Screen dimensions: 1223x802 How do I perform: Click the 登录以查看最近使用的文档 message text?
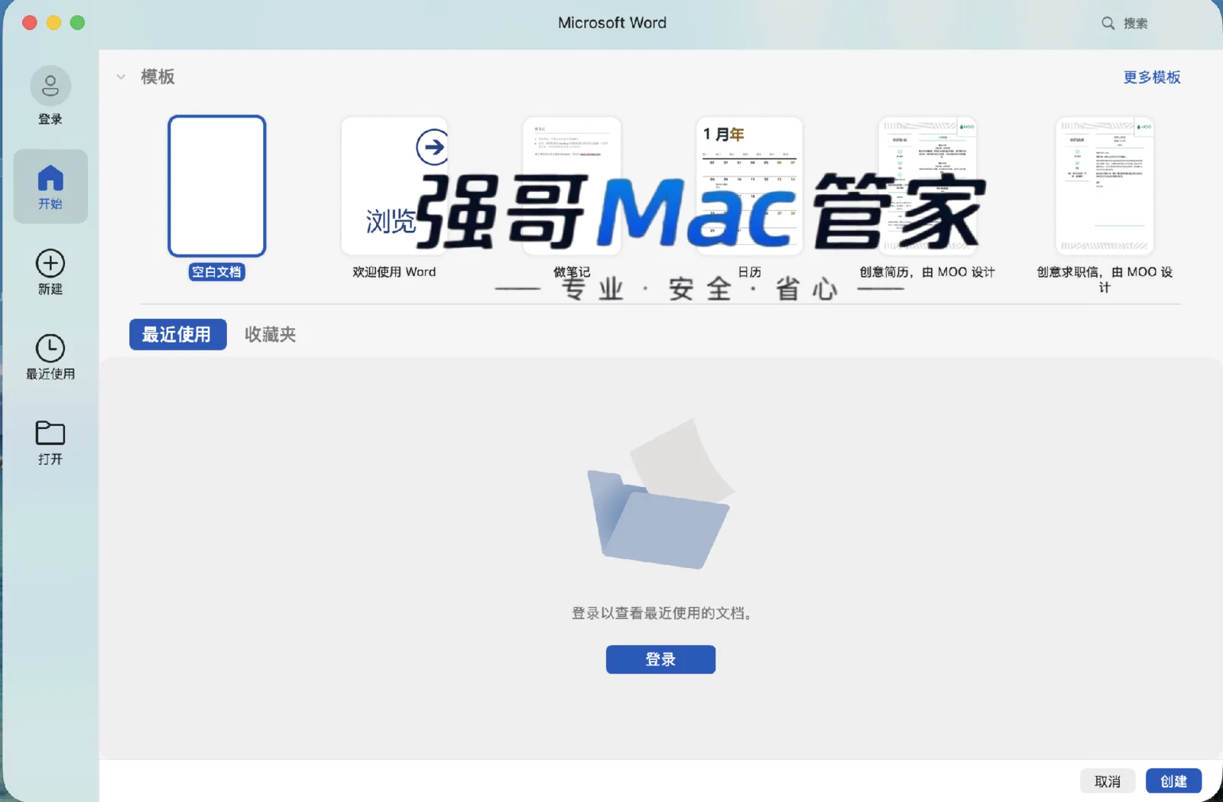[661, 613]
